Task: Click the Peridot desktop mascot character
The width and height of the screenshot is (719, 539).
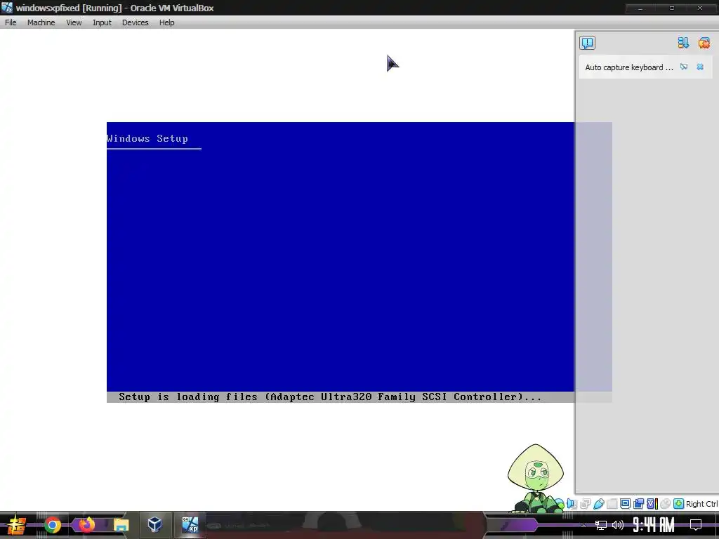Action: 536,478
